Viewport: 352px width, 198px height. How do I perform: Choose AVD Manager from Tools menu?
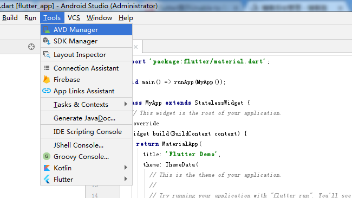pos(87,30)
